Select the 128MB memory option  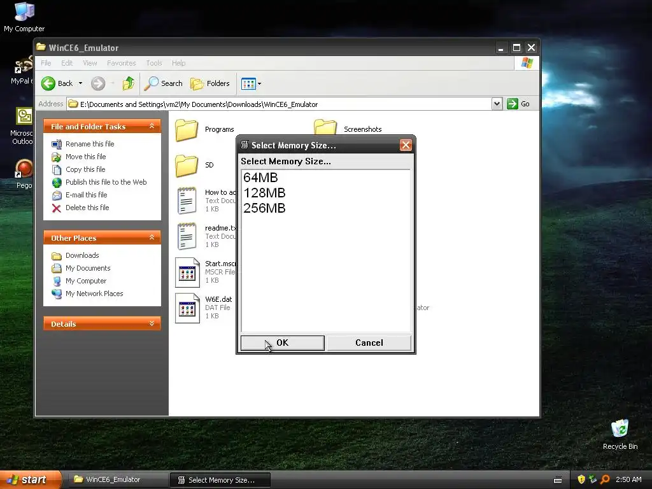click(264, 193)
